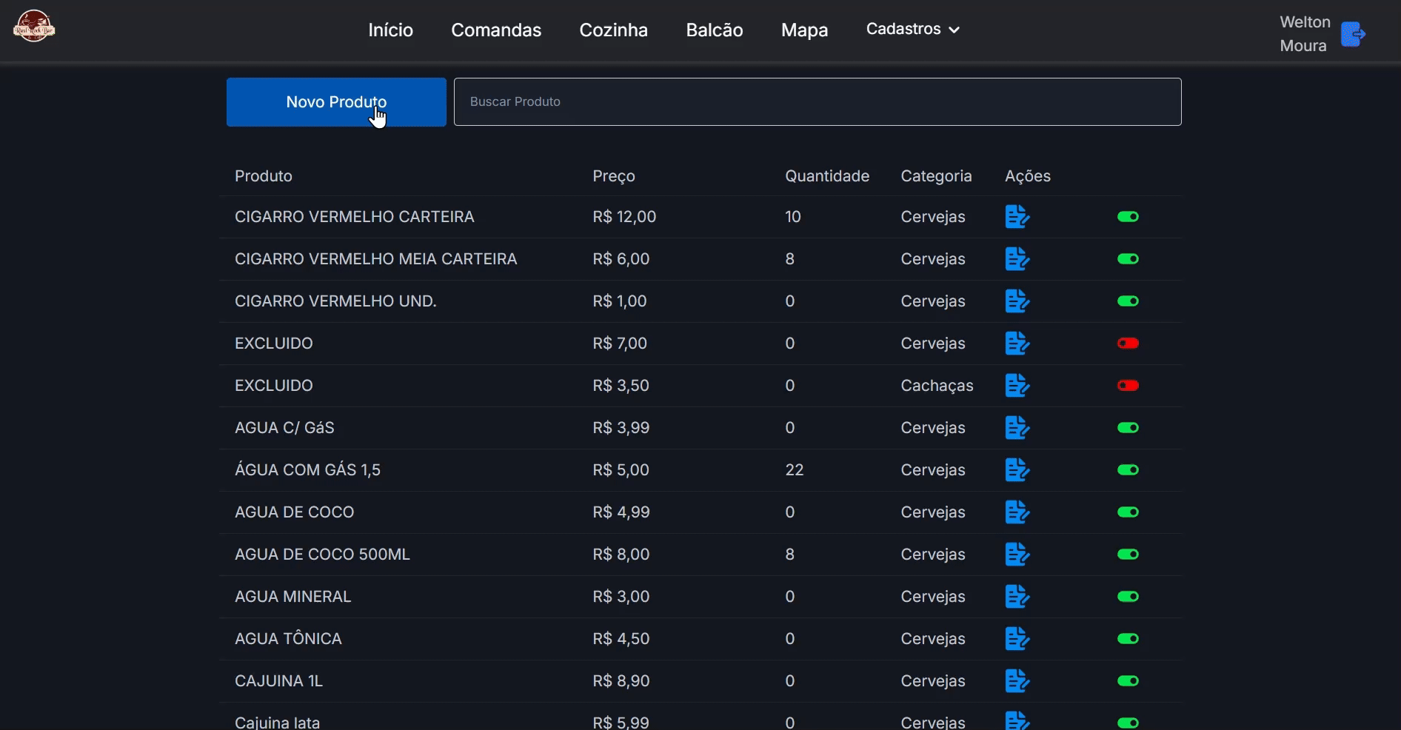The image size is (1401, 730).
Task: Click the logout icon beside Welton Moura
Action: click(x=1352, y=34)
